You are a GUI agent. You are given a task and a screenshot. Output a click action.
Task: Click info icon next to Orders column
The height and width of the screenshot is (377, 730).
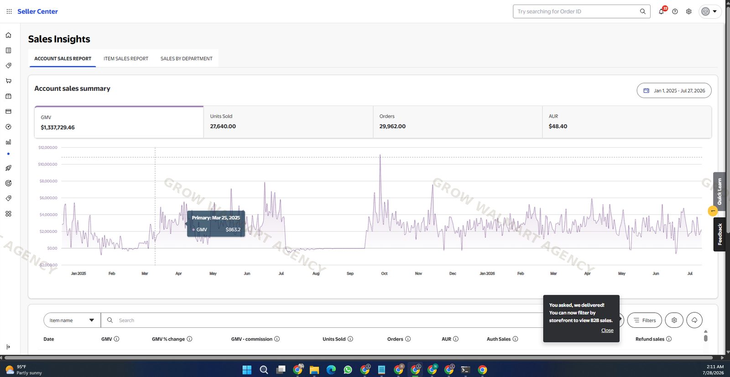408,339
